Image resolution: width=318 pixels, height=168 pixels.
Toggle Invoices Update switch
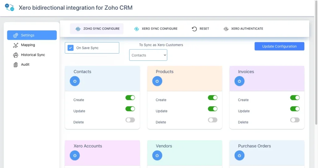click(x=295, y=109)
